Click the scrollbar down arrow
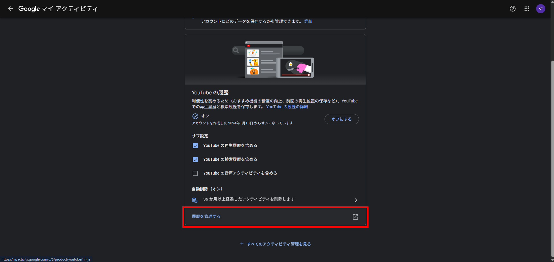Image resolution: width=554 pixels, height=262 pixels. (552, 260)
